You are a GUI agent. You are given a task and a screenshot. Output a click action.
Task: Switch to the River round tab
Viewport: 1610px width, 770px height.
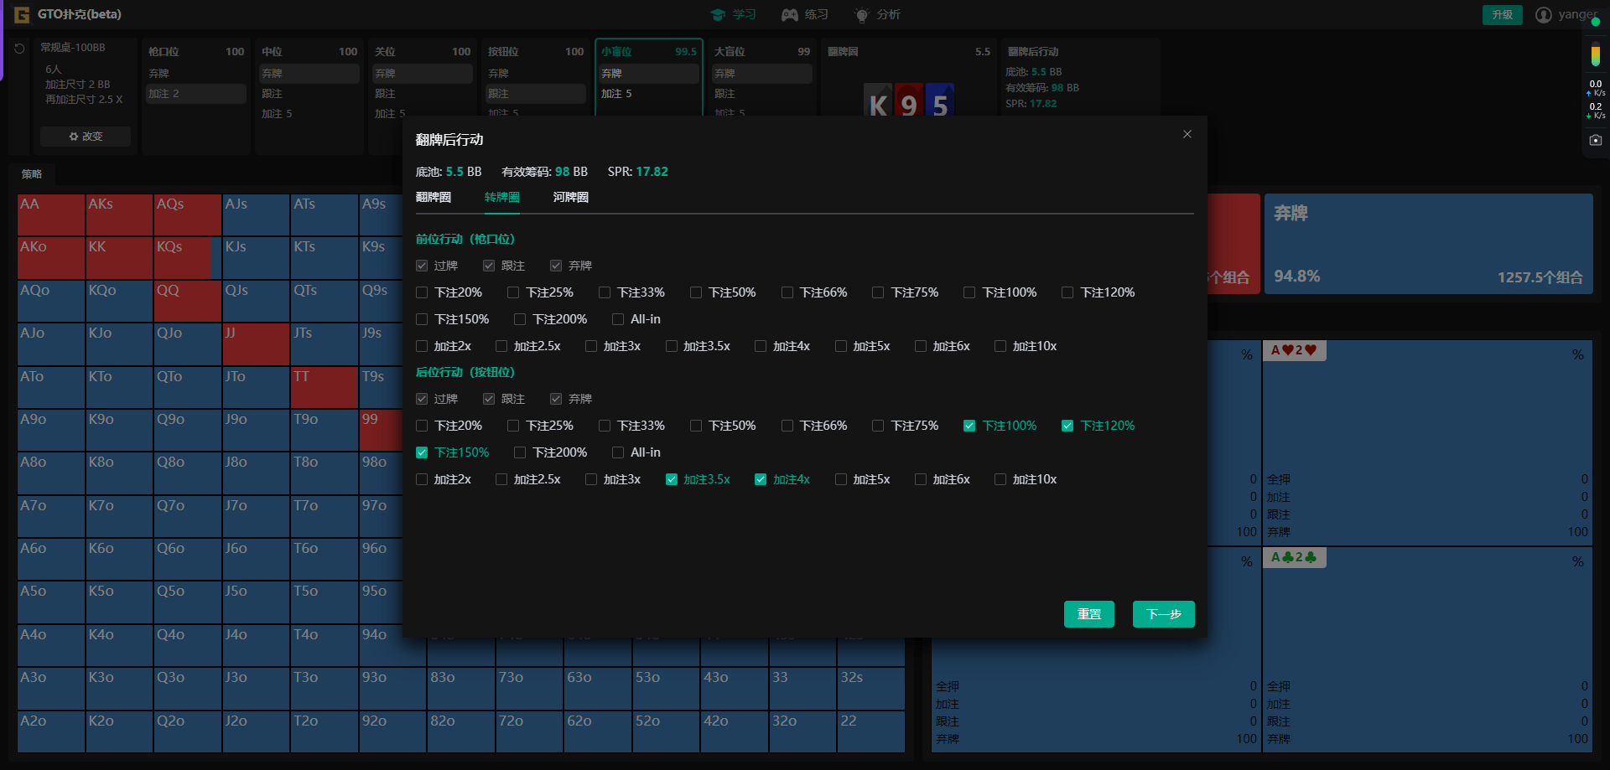[571, 197]
